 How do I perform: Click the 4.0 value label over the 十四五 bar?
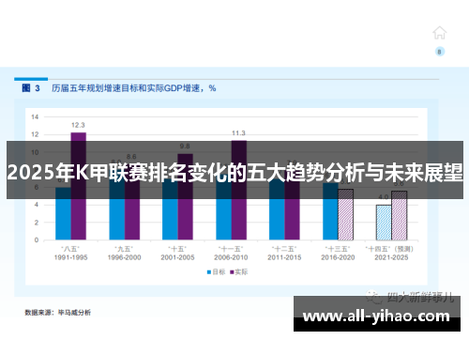(x=384, y=197)
